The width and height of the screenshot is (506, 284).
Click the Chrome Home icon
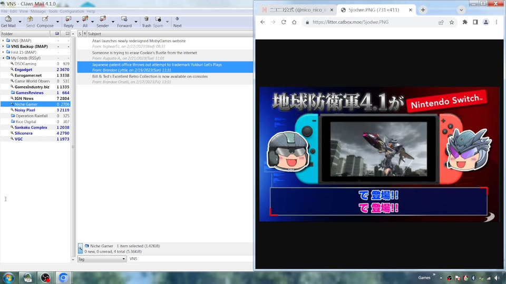[x=294, y=22]
